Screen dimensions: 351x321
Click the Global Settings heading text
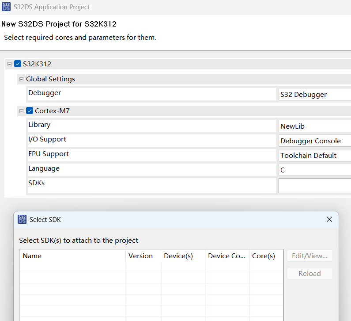tap(50, 79)
